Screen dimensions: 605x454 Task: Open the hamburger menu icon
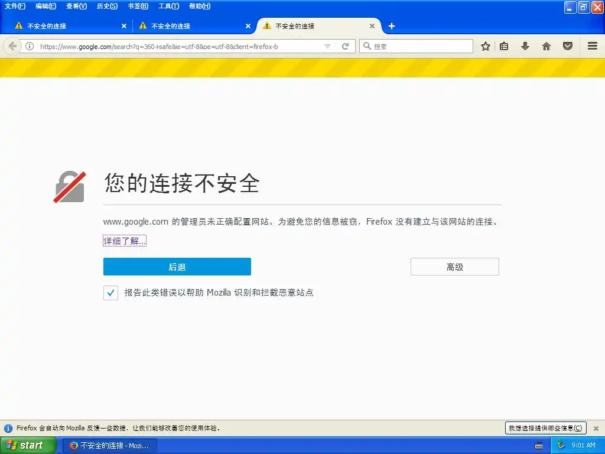[x=593, y=46]
